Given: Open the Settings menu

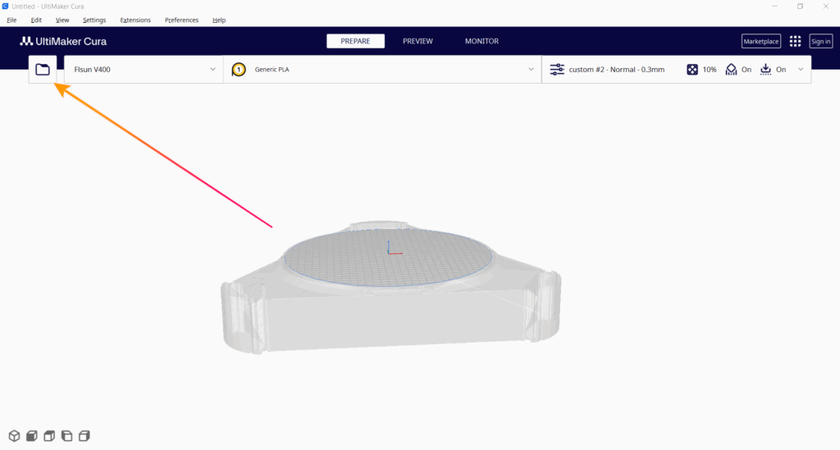Looking at the screenshot, I should coord(94,20).
